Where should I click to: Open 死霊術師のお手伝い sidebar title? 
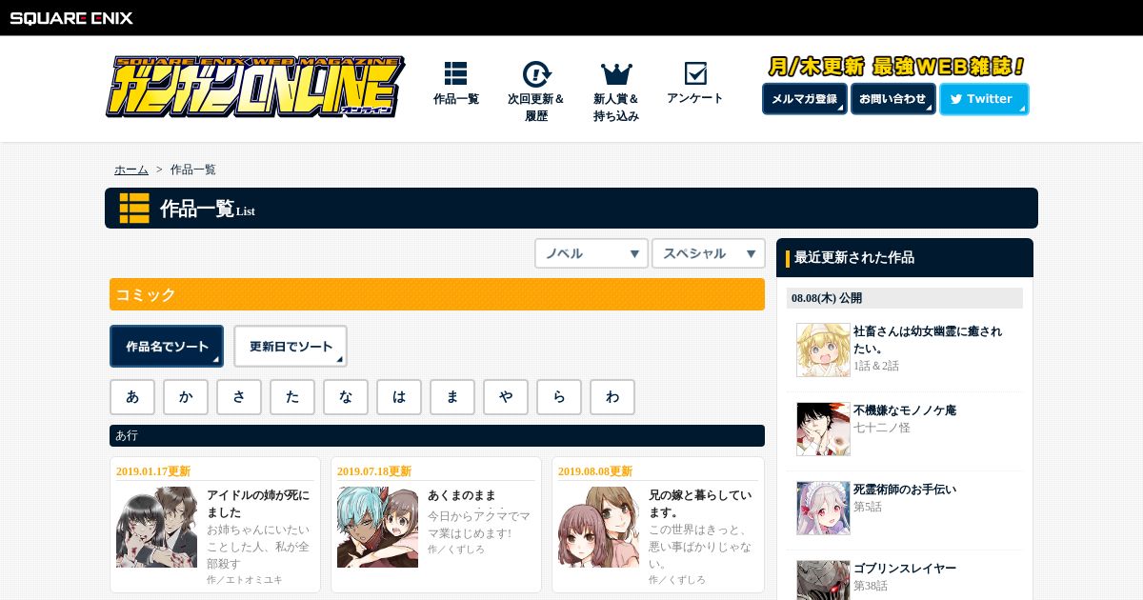[x=905, y=490]
